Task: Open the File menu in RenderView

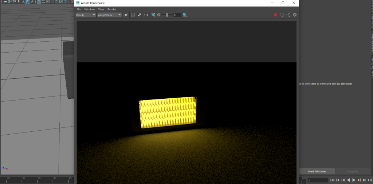Action: coord(79,9)
